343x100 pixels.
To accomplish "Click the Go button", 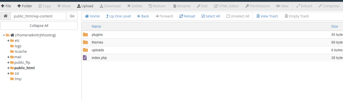I will 72,16.
